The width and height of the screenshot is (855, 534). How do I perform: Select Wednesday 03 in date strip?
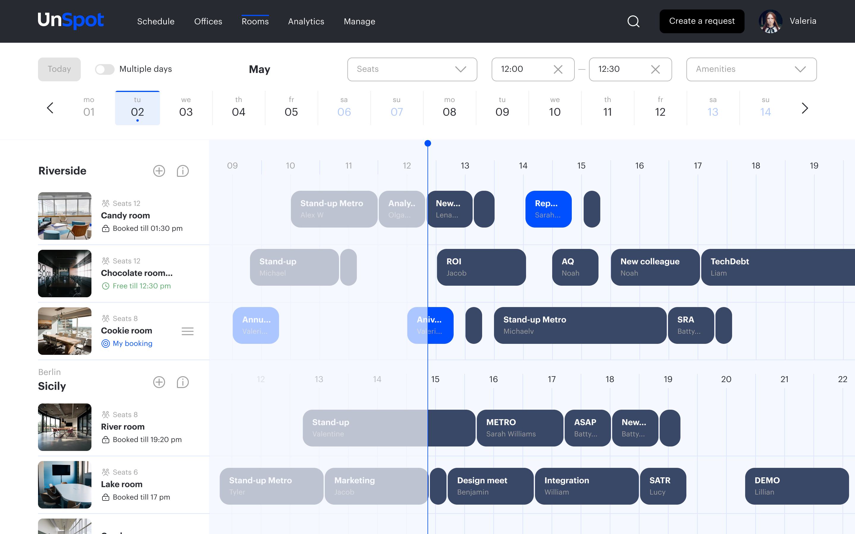point(186,108)
